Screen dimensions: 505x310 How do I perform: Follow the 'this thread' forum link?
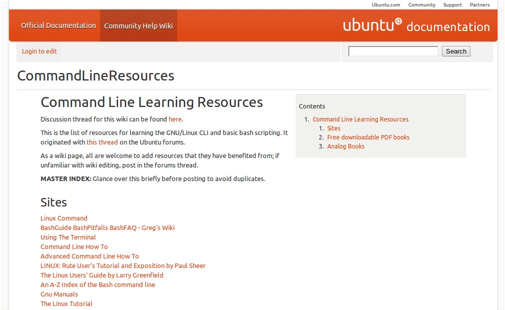(102, 142)
